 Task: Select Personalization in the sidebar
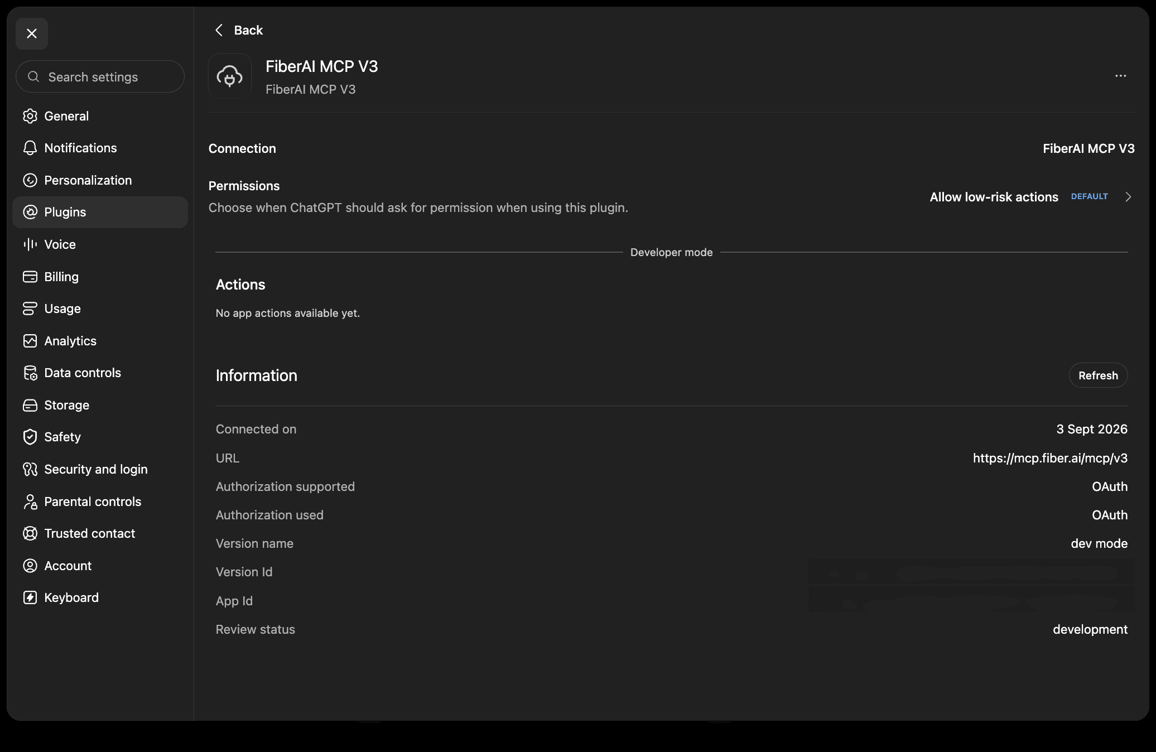coord(100,180)
